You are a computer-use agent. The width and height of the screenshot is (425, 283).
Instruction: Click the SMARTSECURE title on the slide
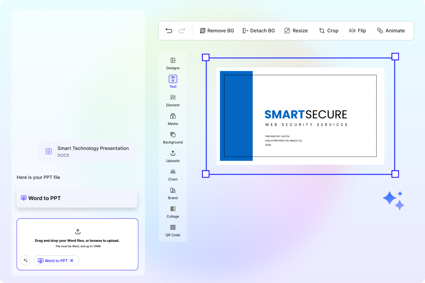point(306,114)
